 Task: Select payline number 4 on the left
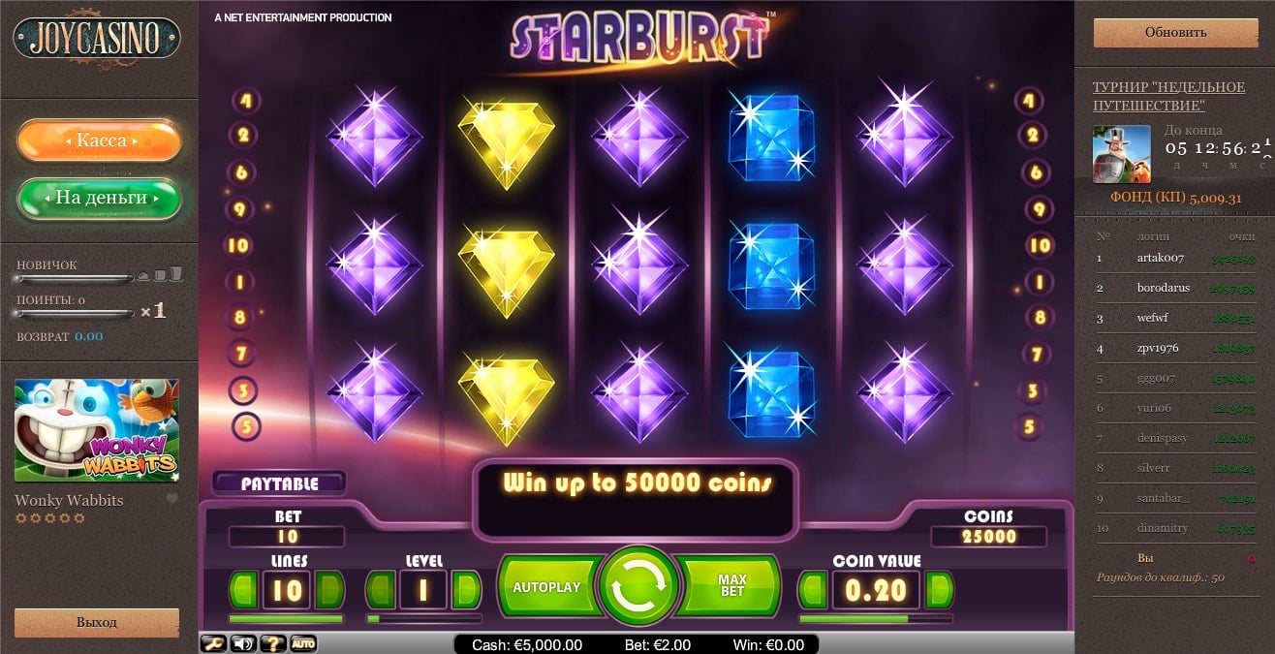pos(244,100)
